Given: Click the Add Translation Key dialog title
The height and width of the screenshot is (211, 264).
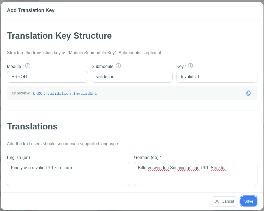Looking at the screenshot, I should [31, 11].
